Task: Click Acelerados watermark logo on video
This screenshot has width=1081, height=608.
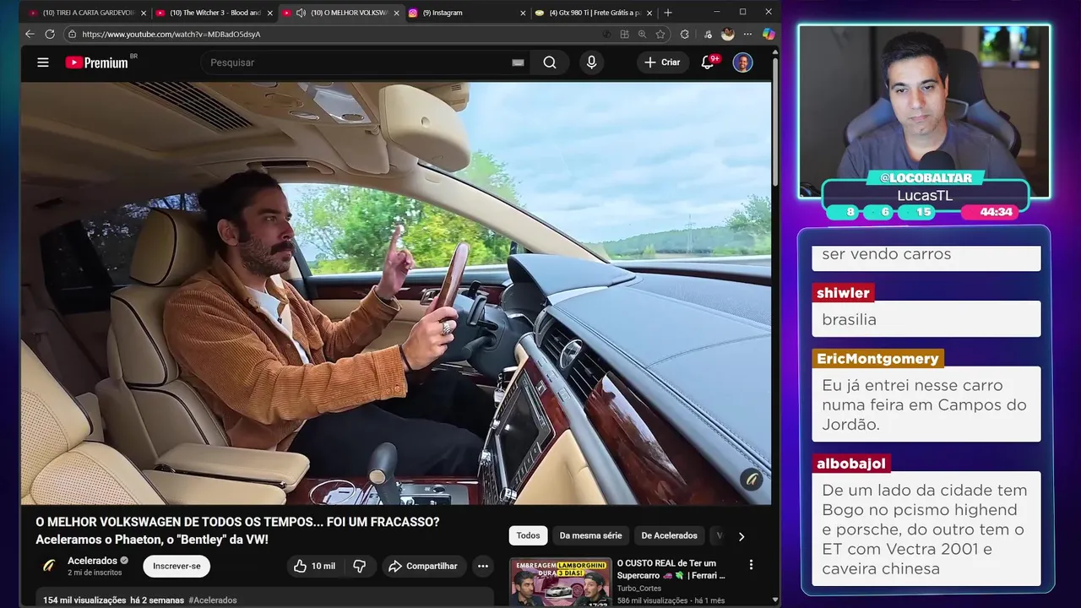Action: [751, 480]
